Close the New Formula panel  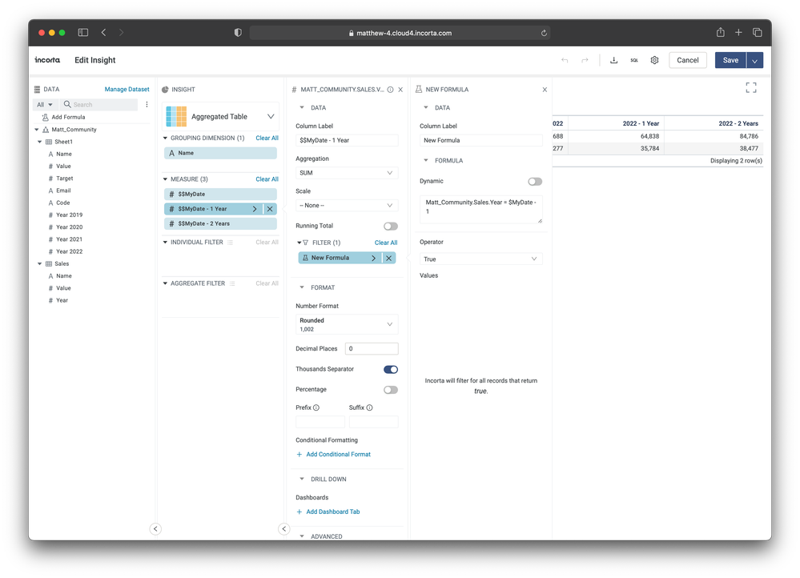click(x=545, y=90)
